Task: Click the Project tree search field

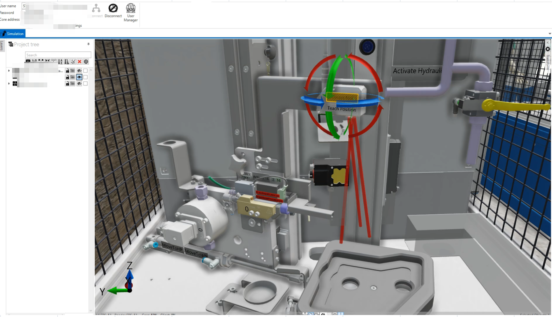Action: (58, 55)
